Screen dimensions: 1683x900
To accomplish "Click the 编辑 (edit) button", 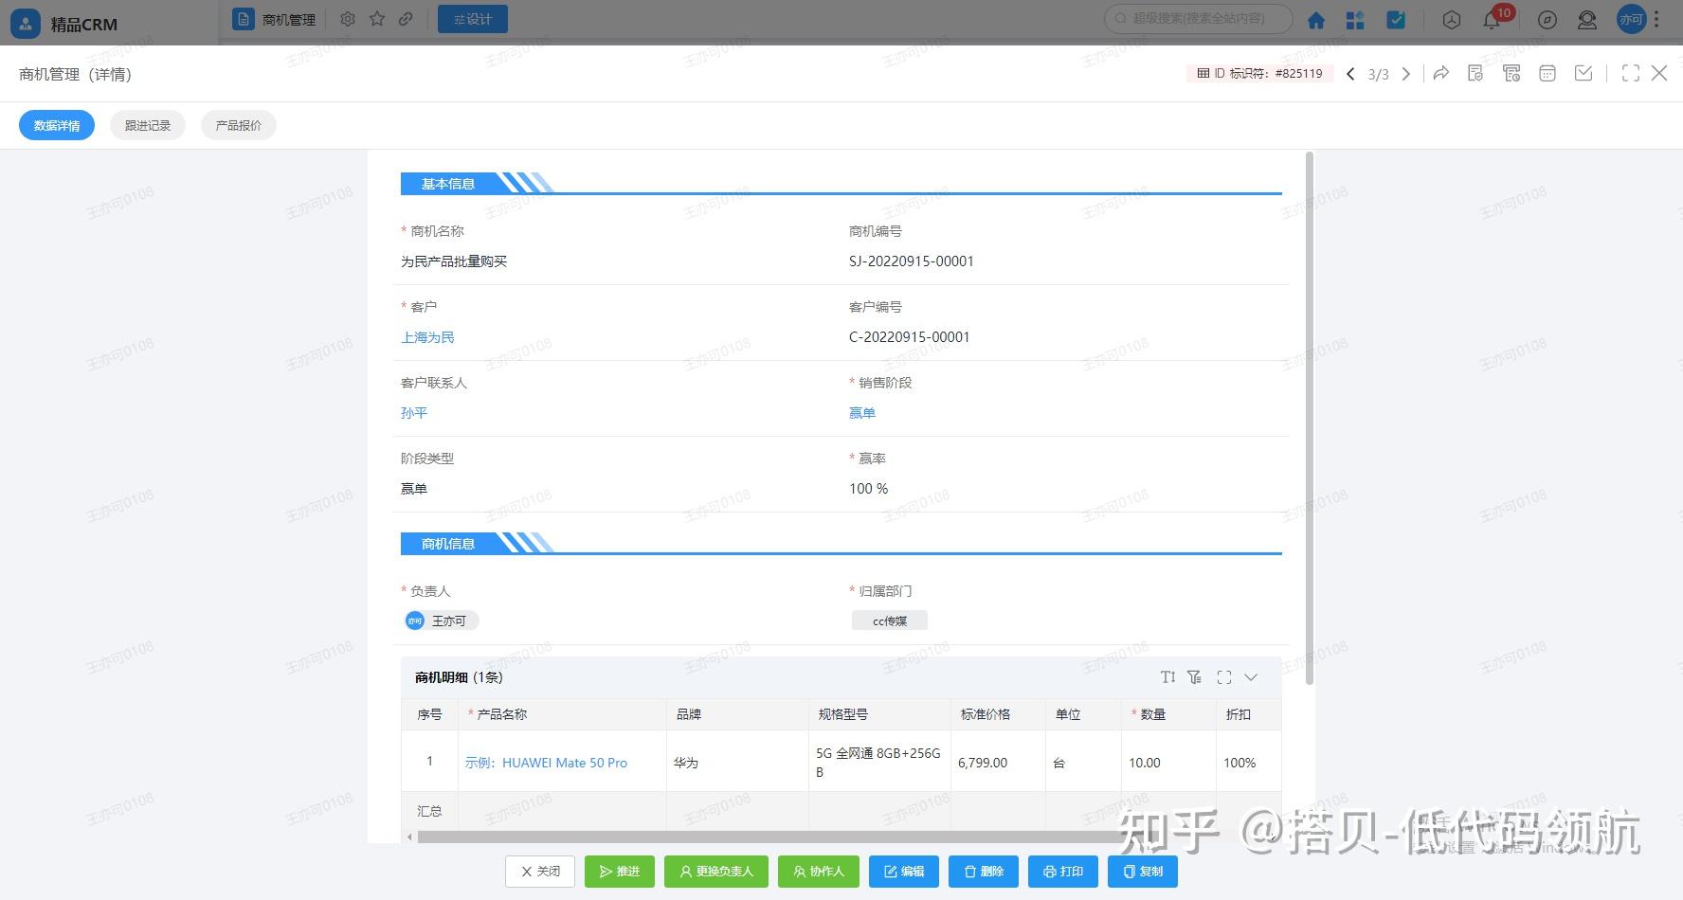I will click(903, 871).
